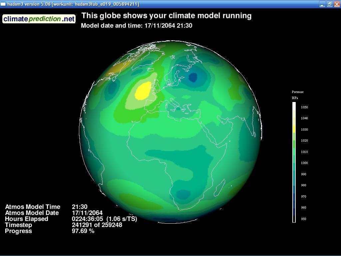341x256 pixels.
Task: Click the 980 legend value
Action: 304,185
